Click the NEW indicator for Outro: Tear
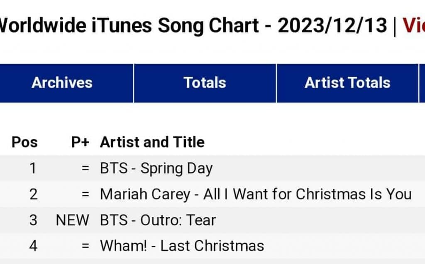Image resolution: width=425 pixels, height=264 pixels. click(72, 220)
